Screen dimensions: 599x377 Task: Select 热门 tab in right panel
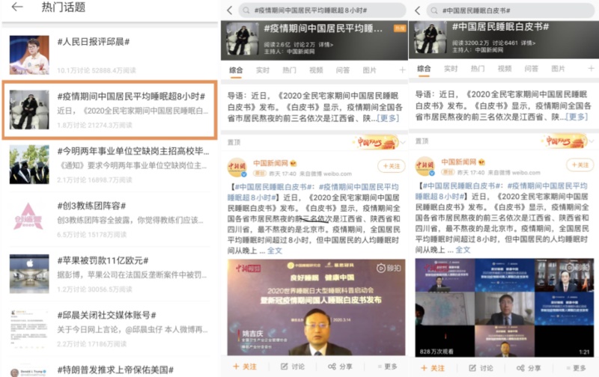pos(478,68)
